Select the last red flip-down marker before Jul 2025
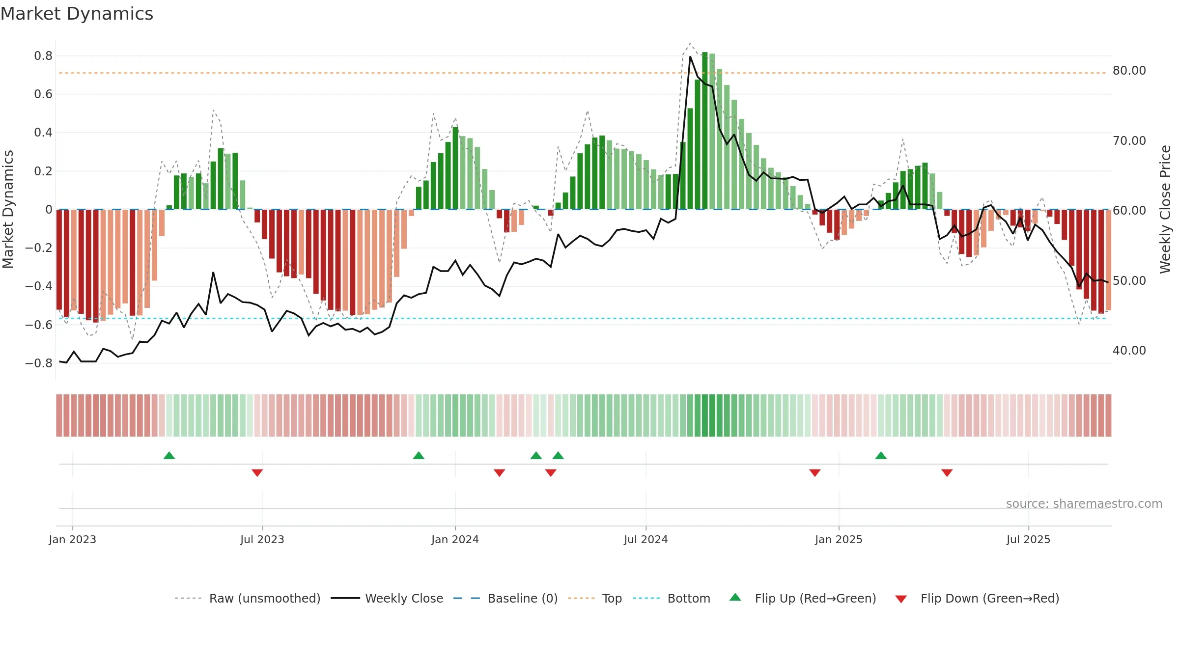 (947, 473)
